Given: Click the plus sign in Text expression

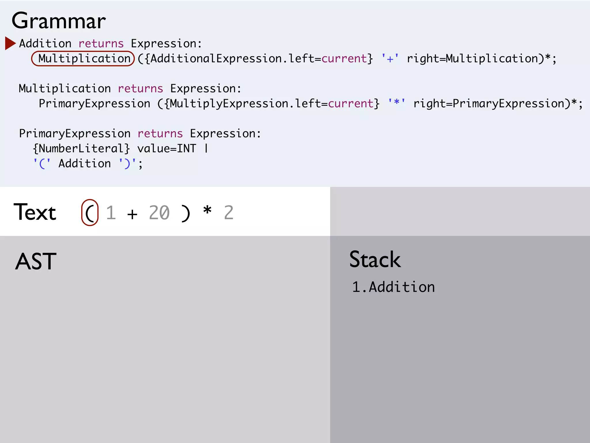Looking at the screenshot, I should click(132, 214).
